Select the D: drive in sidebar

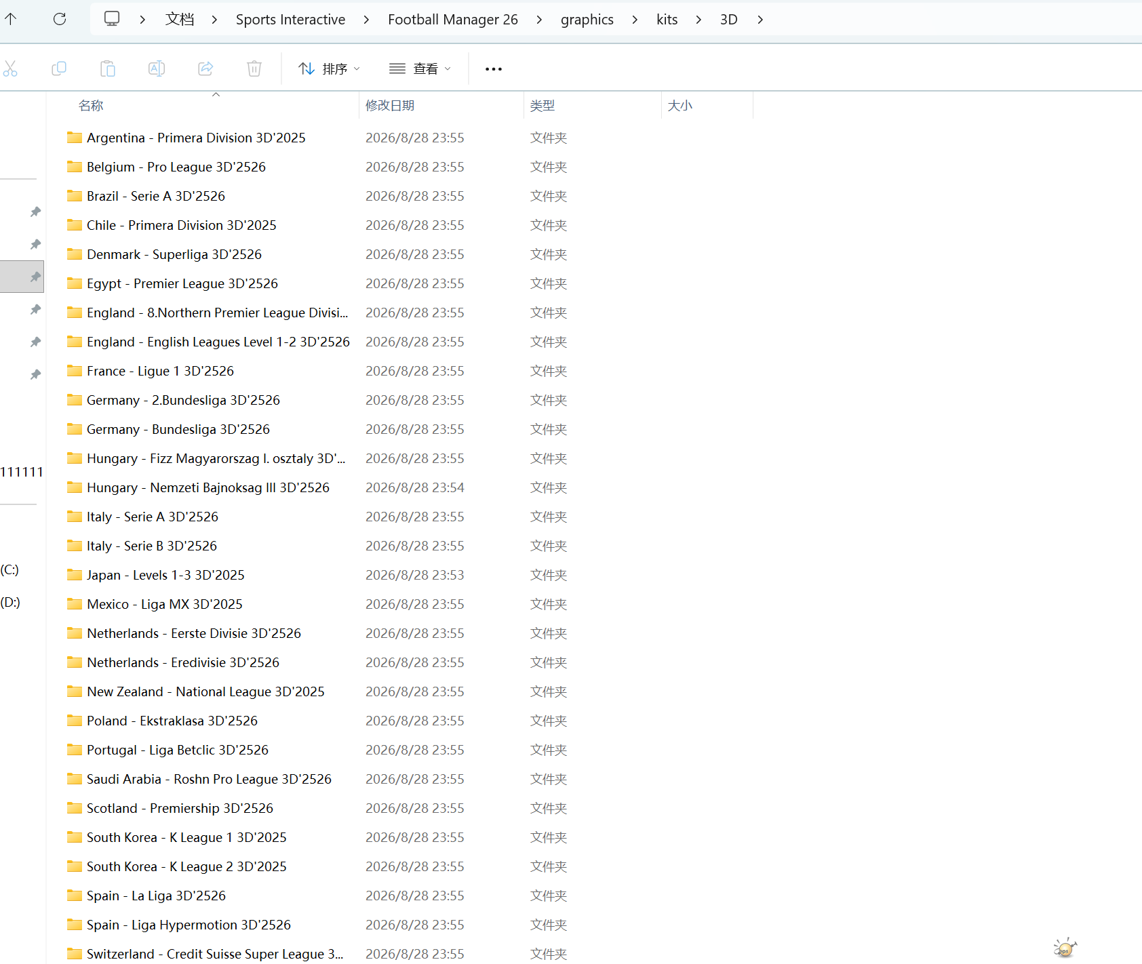coord(10,602)
